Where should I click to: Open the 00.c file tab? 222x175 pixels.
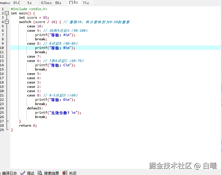pyautogui.click(x=58, y=3)
